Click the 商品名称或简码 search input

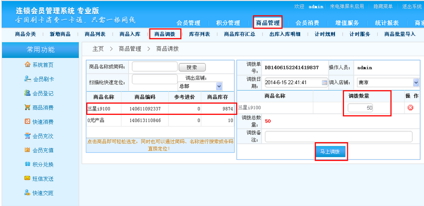[154, 67]
